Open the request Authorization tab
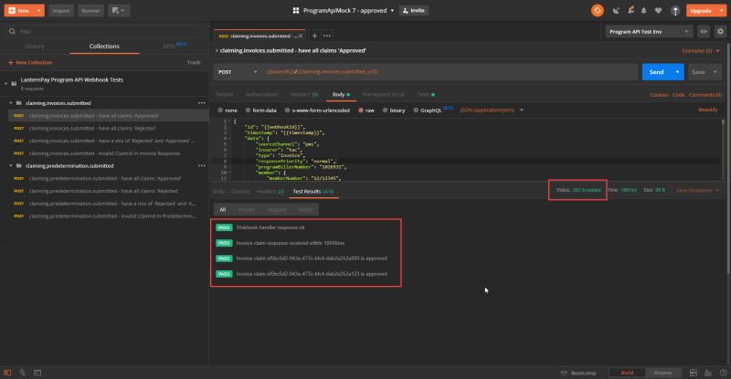This screenshot has height=379, width=731. (261, 95)
